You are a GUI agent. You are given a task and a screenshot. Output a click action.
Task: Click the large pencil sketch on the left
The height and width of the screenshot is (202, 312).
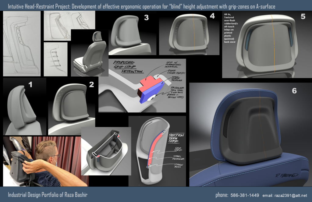click(x=21, y=44)
